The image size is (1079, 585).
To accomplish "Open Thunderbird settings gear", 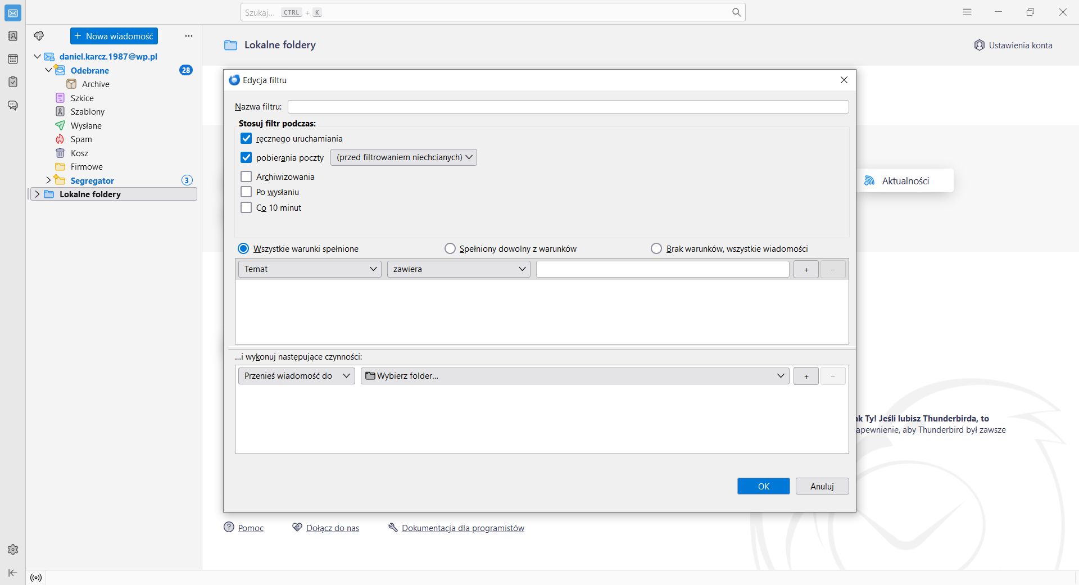I will point(13,550).
